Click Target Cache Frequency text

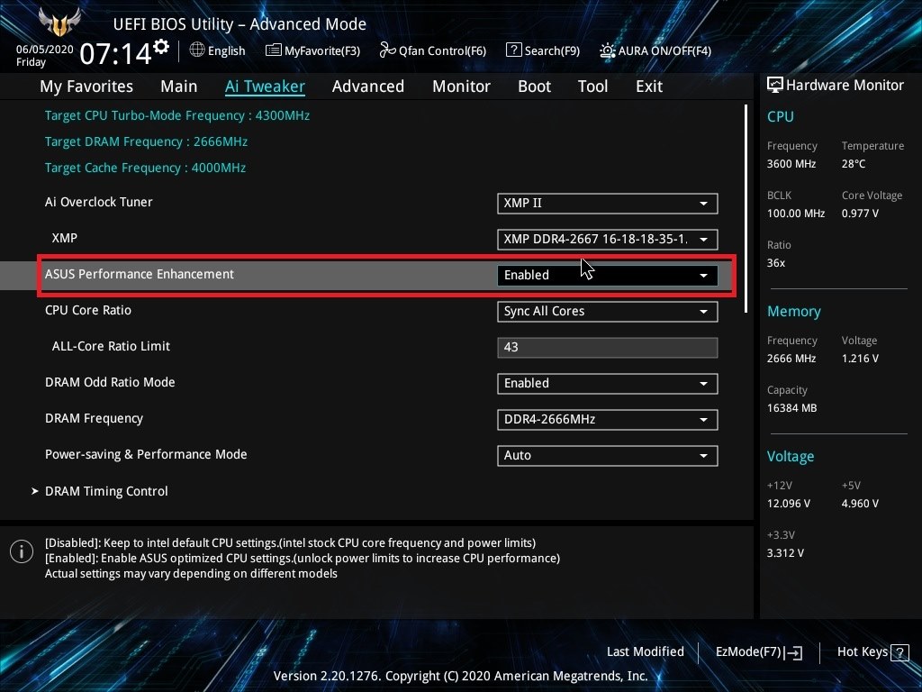click(x=145, y=168)
